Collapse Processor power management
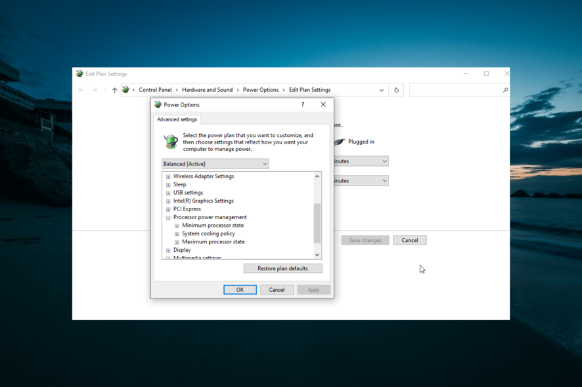Image resolution: width=582 pixels, height=387 pixels. tap(168, 218)
